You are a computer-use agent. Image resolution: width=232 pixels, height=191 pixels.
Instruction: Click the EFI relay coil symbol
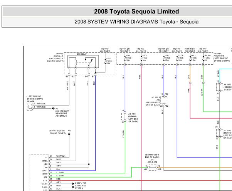[76, 63]
